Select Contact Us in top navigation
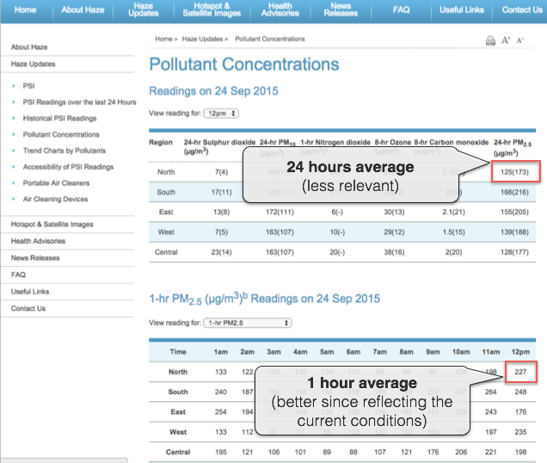Viewport: 547px width, 463px height. (522, 9)
